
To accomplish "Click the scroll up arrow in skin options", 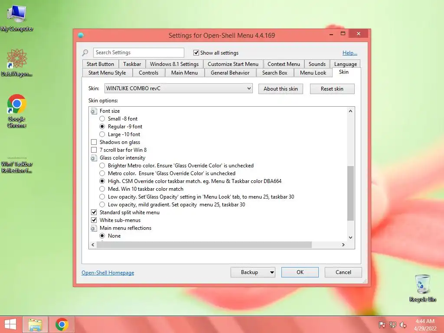I will click(350, 111).
